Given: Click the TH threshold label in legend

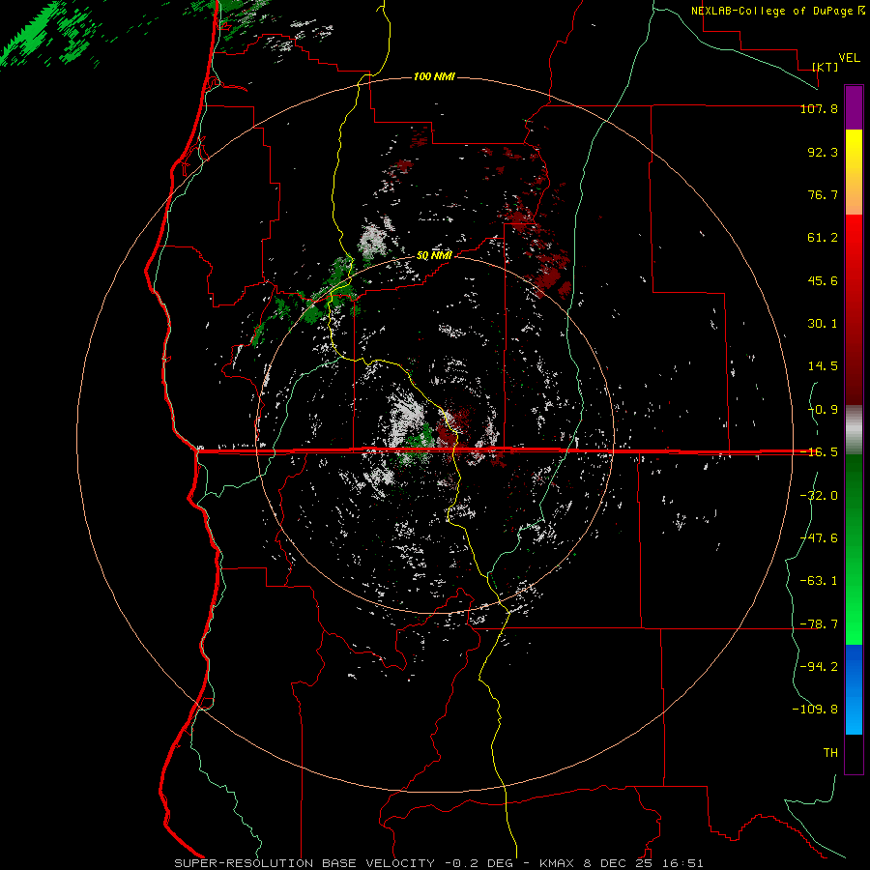Looking at the screenshot, I should [830, 752].
